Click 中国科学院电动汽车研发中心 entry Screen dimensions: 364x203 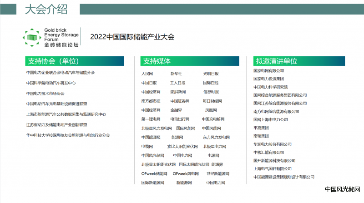[51, 83]
